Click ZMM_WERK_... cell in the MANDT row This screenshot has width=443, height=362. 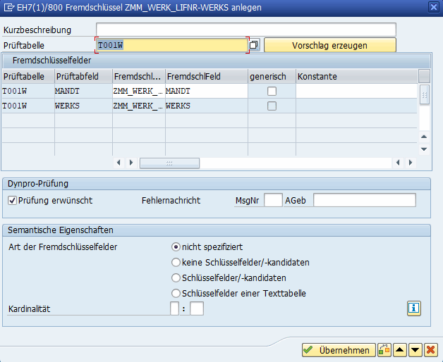tap(139, 91)
